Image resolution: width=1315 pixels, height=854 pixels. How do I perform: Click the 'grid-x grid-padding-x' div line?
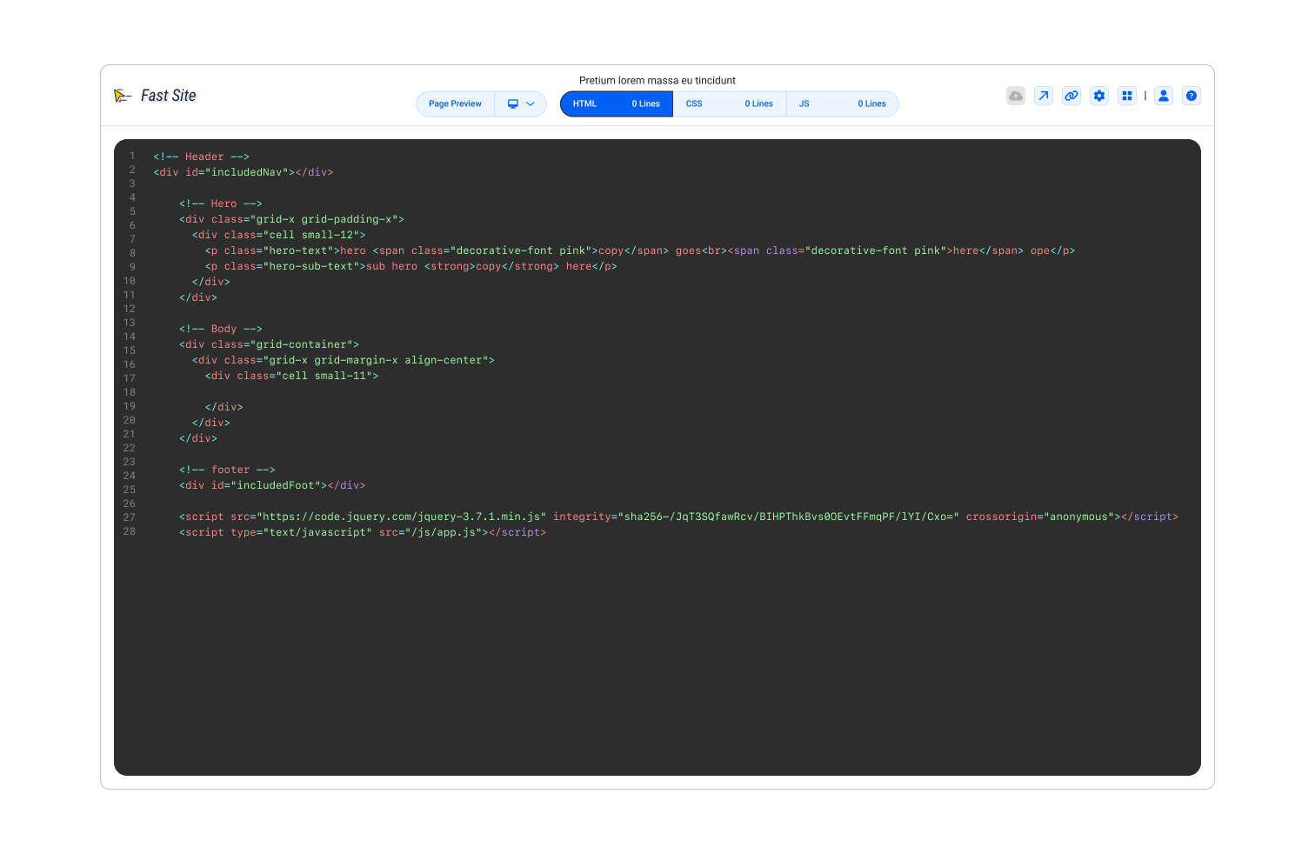pos(292,219)
